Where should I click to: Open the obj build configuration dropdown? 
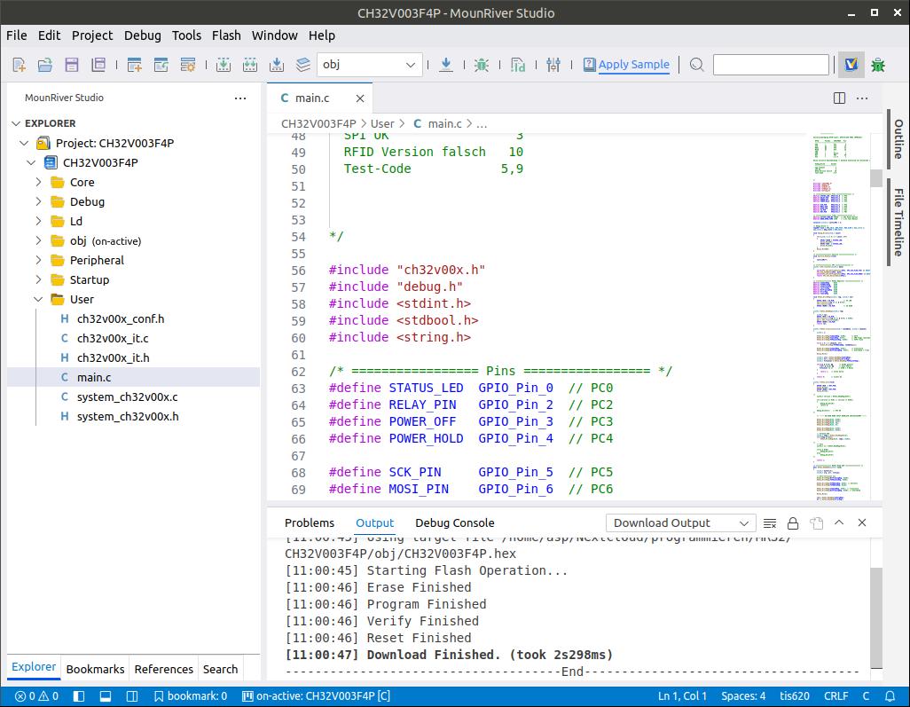369,65
